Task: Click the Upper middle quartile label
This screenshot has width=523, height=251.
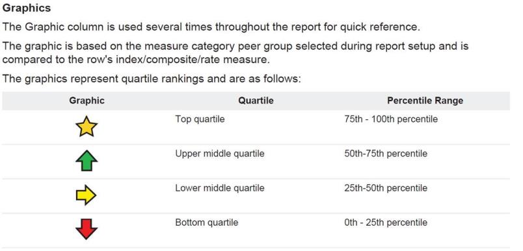Action: tap(220, 154)
